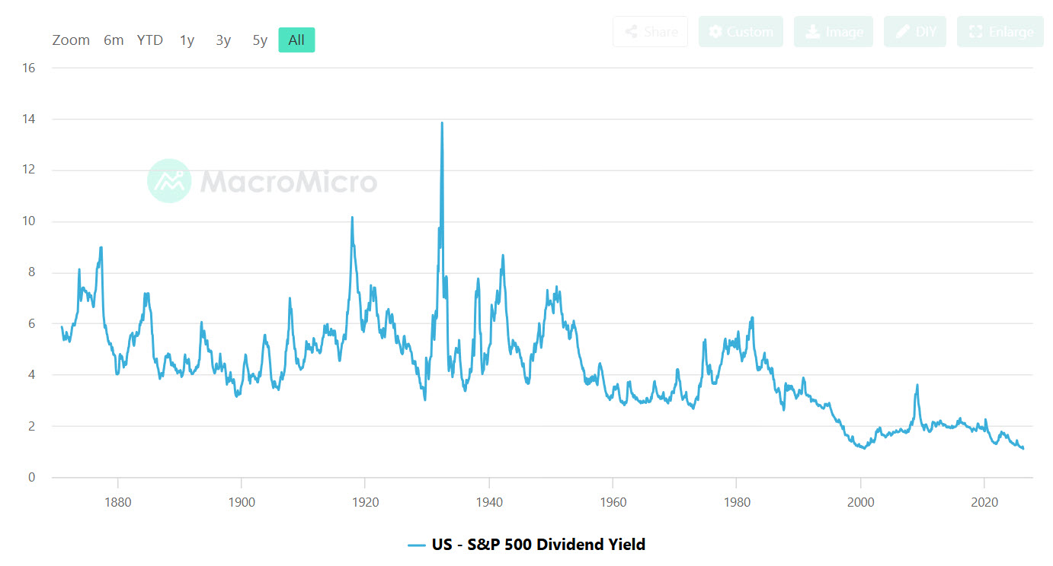Pick the 5y zoom range
Image resolution: width=1053 pixels, height=566 pixels.
pyautogui.click(x=260, y=40)
